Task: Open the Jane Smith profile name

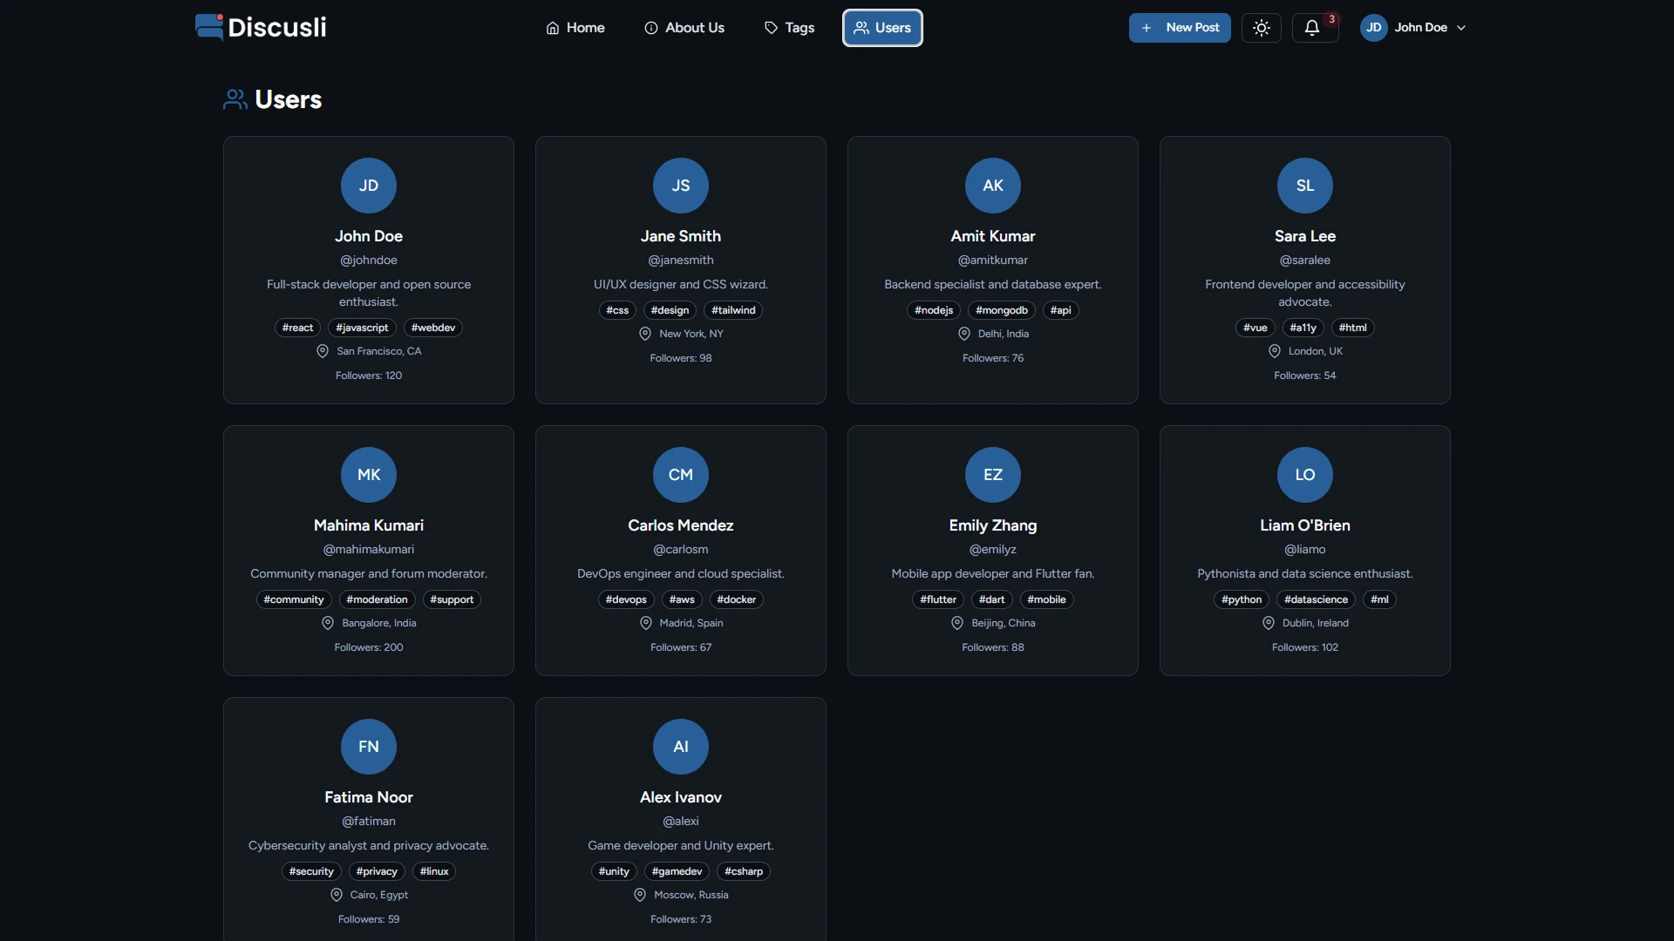Action: click(x=681, y=236)
